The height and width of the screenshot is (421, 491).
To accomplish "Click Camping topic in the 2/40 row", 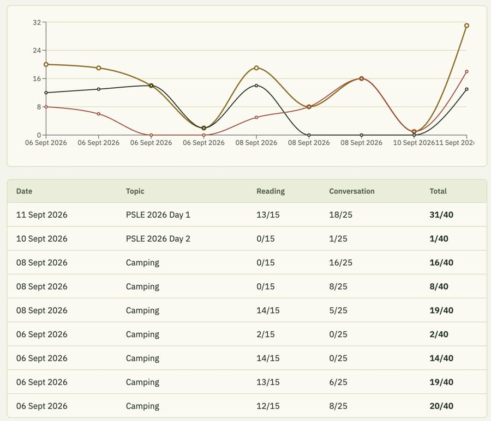I will click(x=142, y=334).
